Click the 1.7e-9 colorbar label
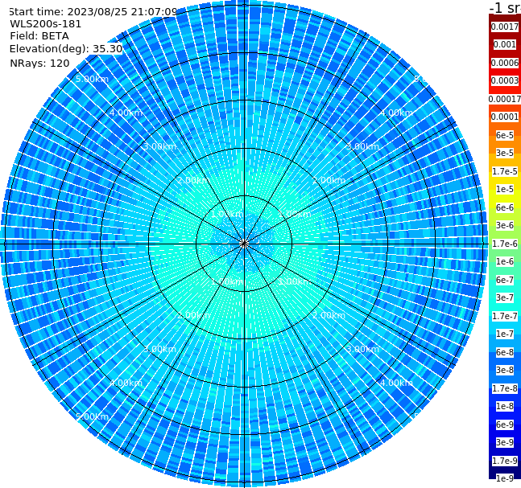 tap(505, 461)
